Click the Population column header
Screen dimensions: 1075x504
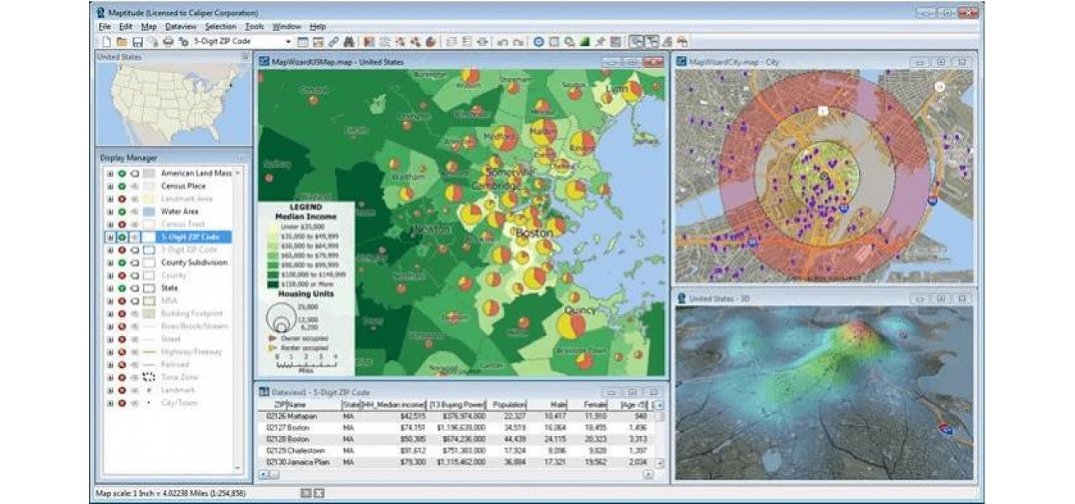click(x=509, y=405)
